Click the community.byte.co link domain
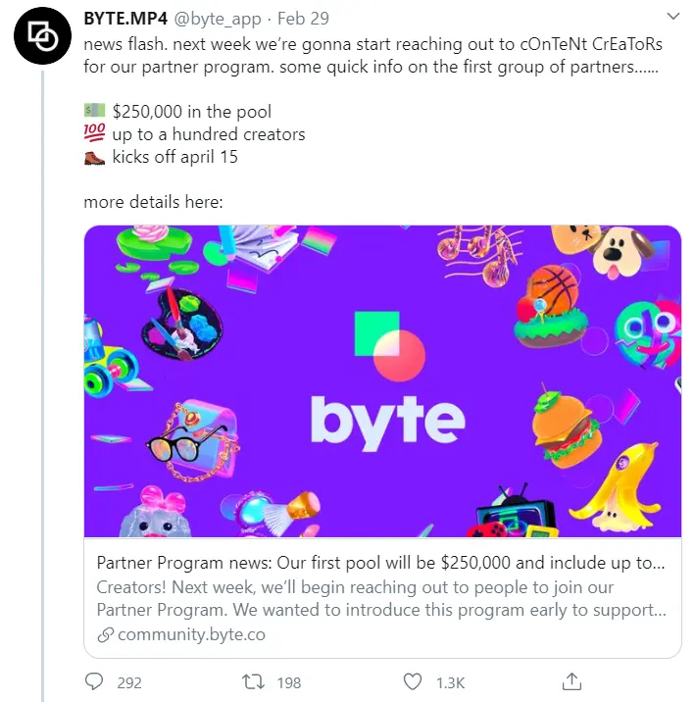 click(191, 634)
